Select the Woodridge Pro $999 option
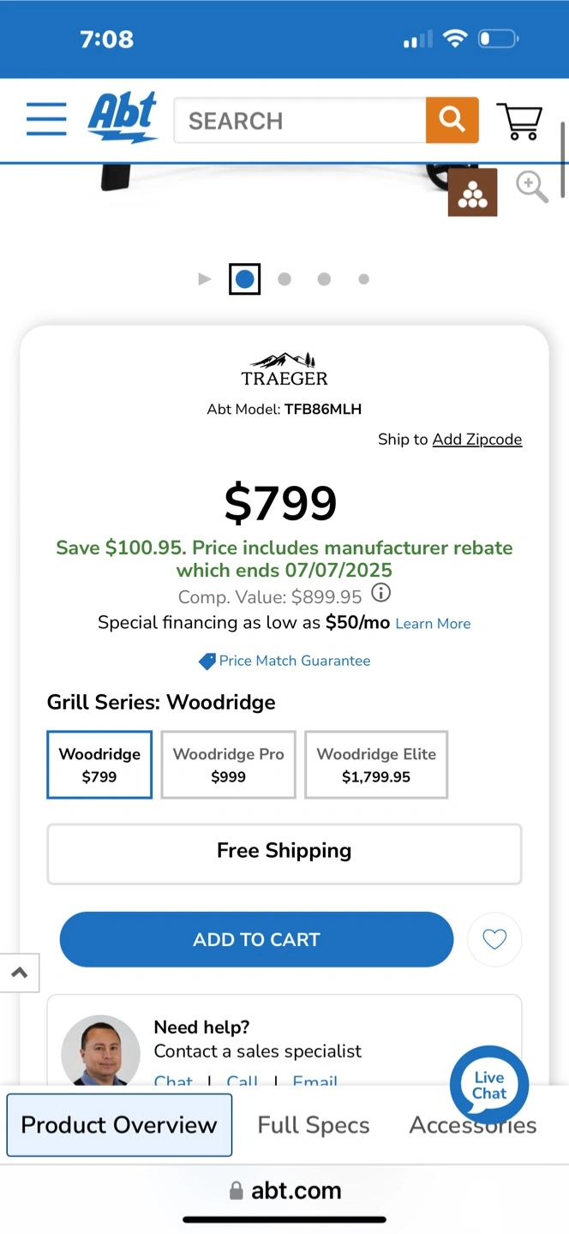The image size is (569, 1234). click(x=229, y=764)
